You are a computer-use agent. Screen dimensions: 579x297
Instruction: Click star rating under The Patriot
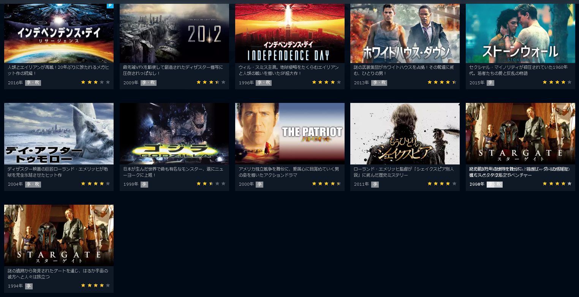click(326, 184)
